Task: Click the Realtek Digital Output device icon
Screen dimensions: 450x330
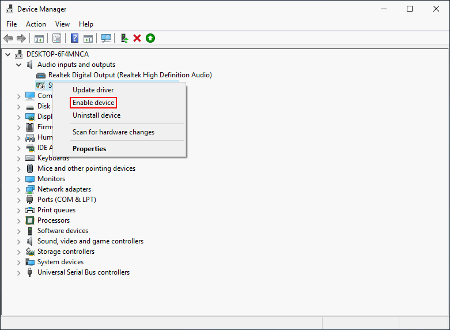Action: tap(41, 76)
